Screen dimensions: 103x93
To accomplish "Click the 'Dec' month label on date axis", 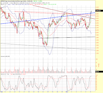I will point(67,92).
